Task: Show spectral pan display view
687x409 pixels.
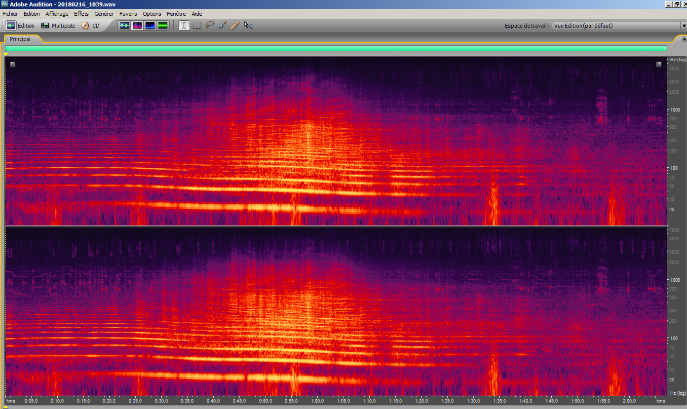Action: [x=150, y=26]
